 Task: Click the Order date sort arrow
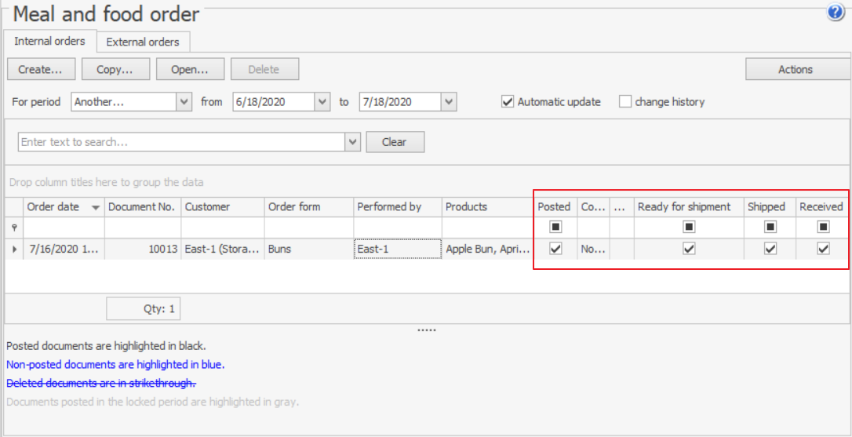point(96,207)
